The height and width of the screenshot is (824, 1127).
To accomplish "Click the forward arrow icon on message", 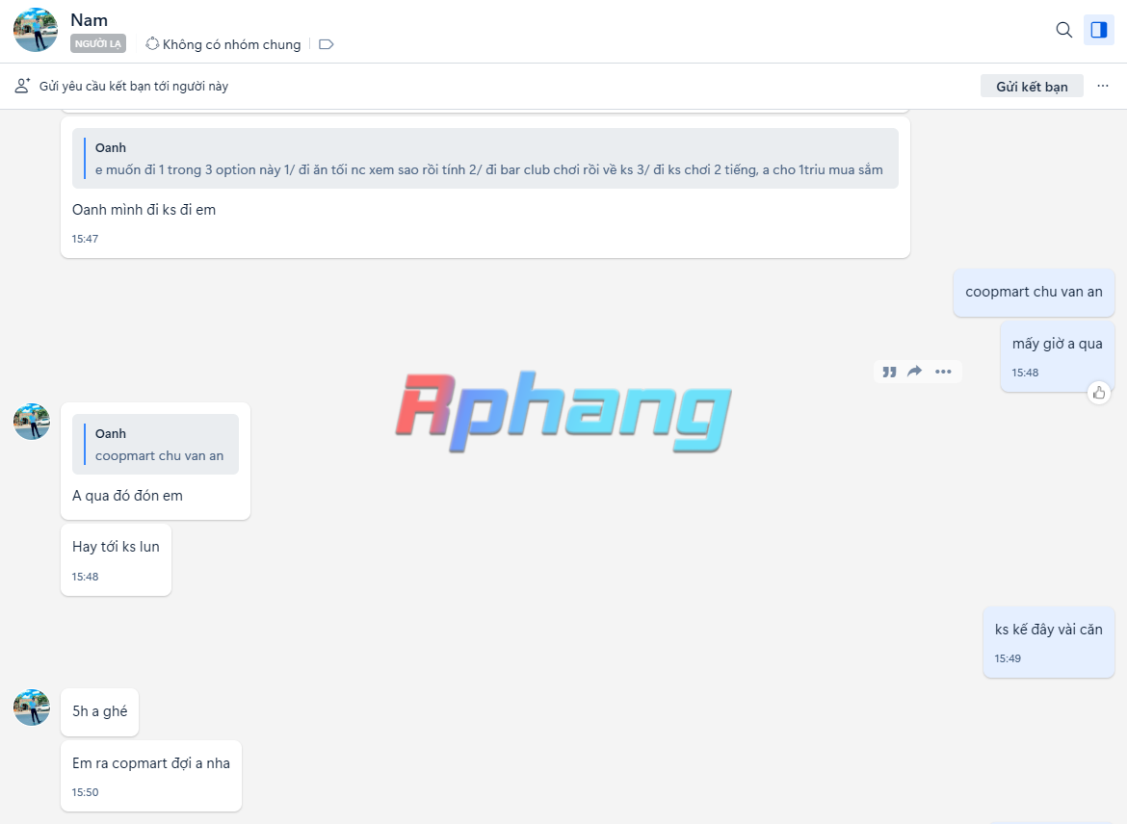I will click(x=914, y=372).
